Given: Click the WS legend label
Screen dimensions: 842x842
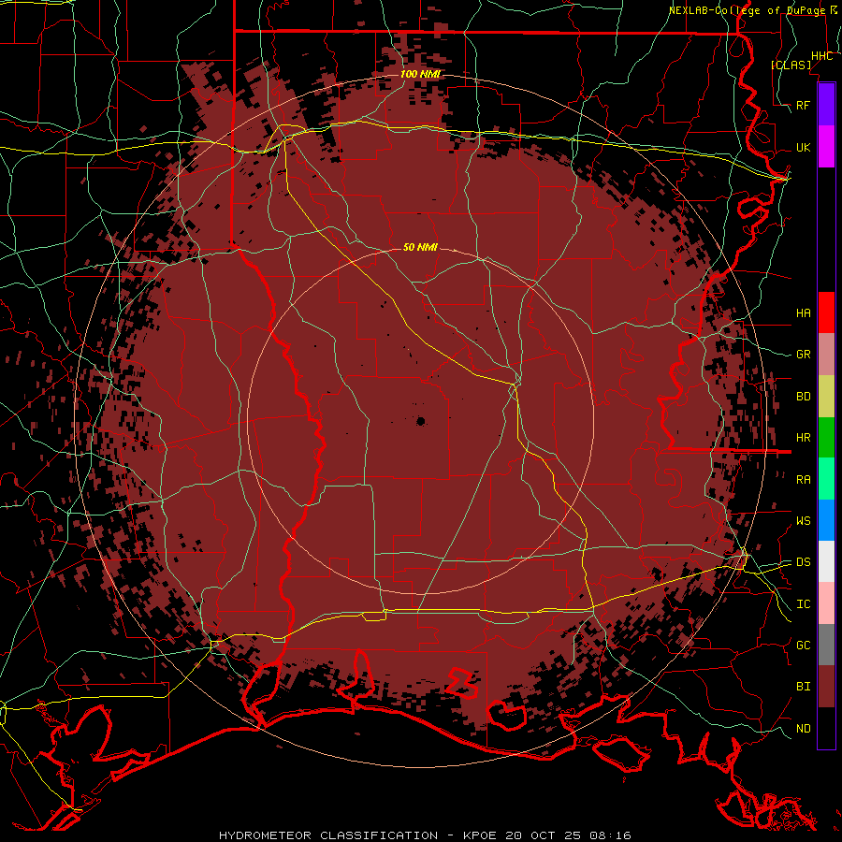Looking at the screenshot, I should click(804, 521).
